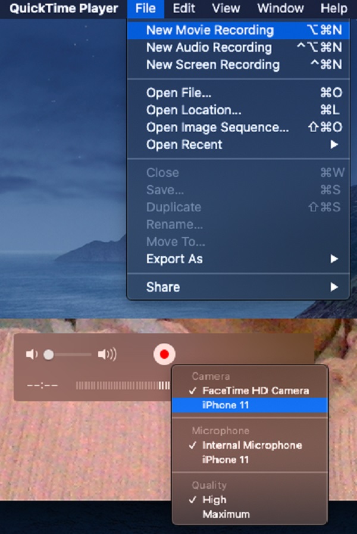This screenshot has width=357, height=534.
Task: Select Internal Microphone as audio input
Action: click(x=249, y=445)
